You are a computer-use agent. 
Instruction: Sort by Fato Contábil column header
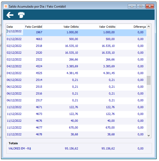pyautogui.click(x=34, y=27)
